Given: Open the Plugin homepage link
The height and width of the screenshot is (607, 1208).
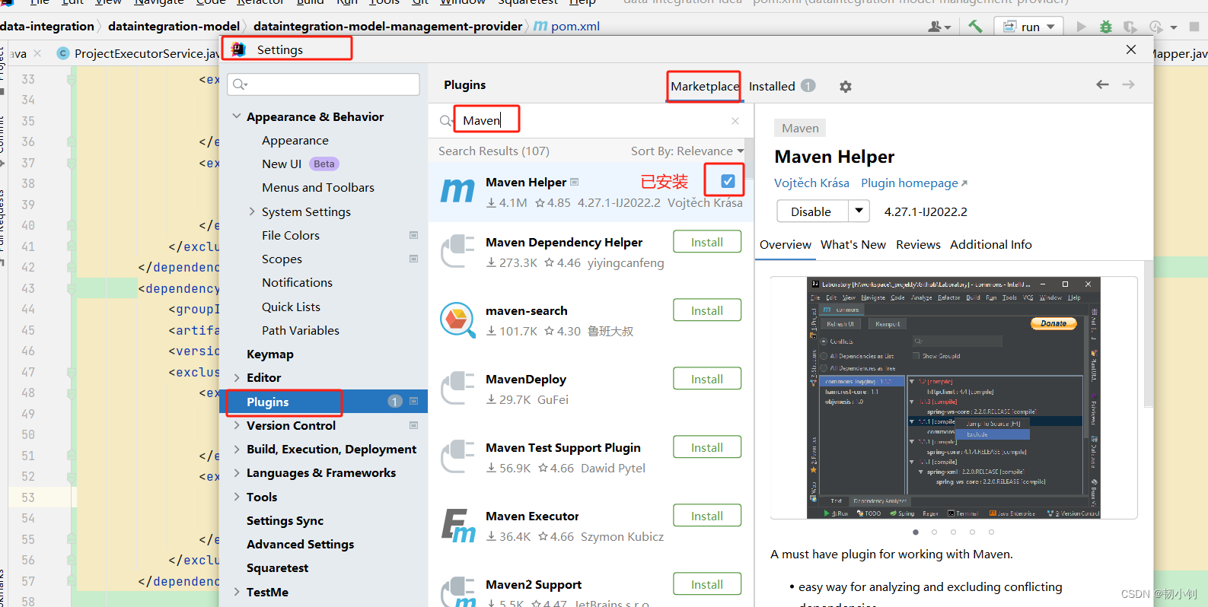Looking at the screenshot, I should coord(914,183).
